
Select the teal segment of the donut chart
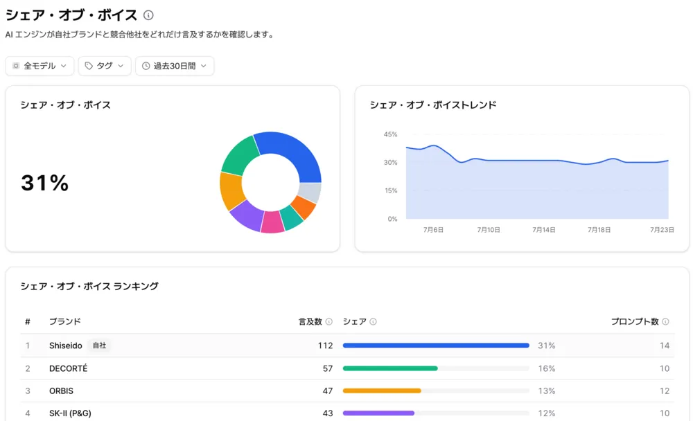291,218
